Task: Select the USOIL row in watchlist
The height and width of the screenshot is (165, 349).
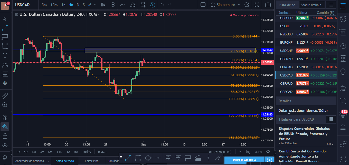Action: pyautogui.click(x=306, y=26)
